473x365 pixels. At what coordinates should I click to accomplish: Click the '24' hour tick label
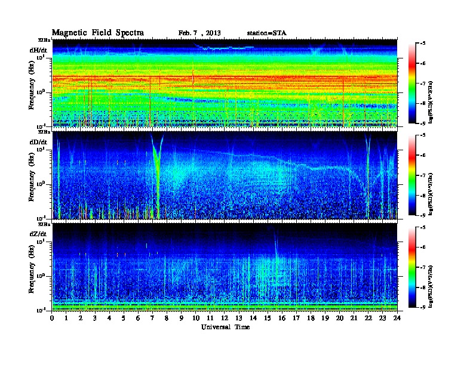tap(397, 318)
